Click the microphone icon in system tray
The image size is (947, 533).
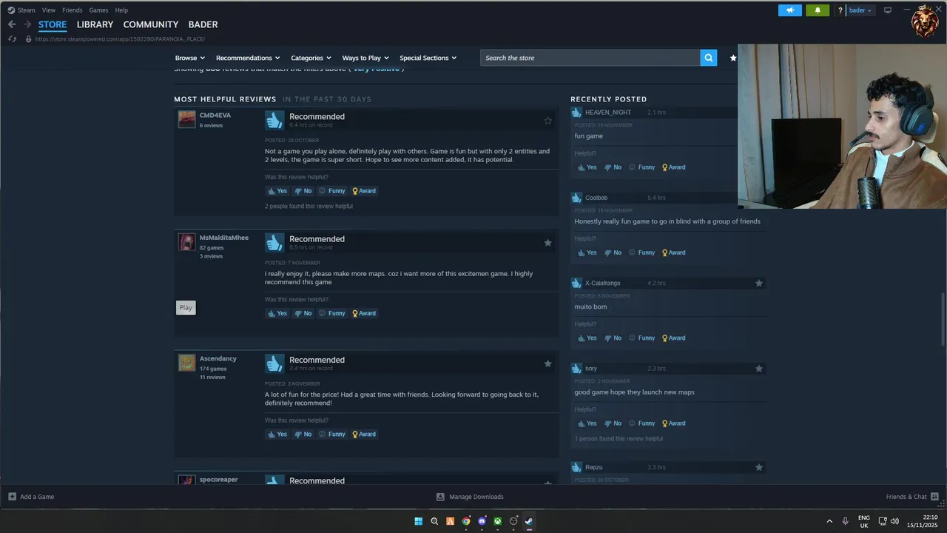click(845, 521)
